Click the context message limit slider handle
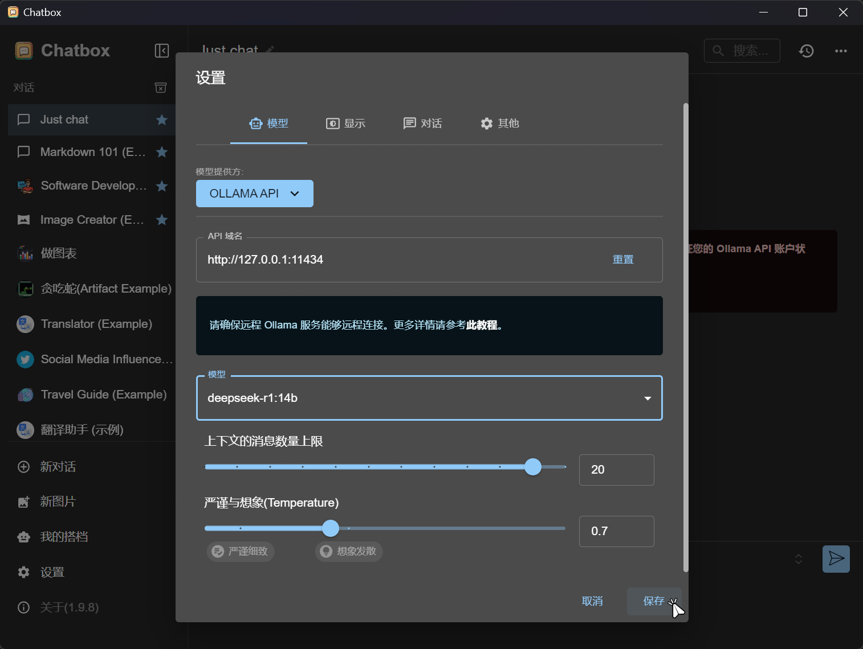The width and height of the screenshot is (863, 649). point(533,467)
